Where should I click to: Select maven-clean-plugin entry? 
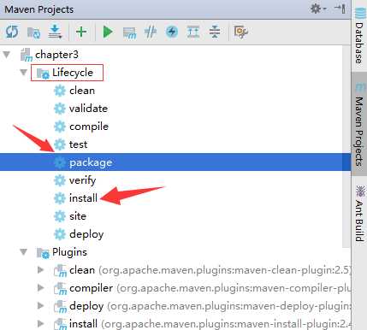coord(210,270)
